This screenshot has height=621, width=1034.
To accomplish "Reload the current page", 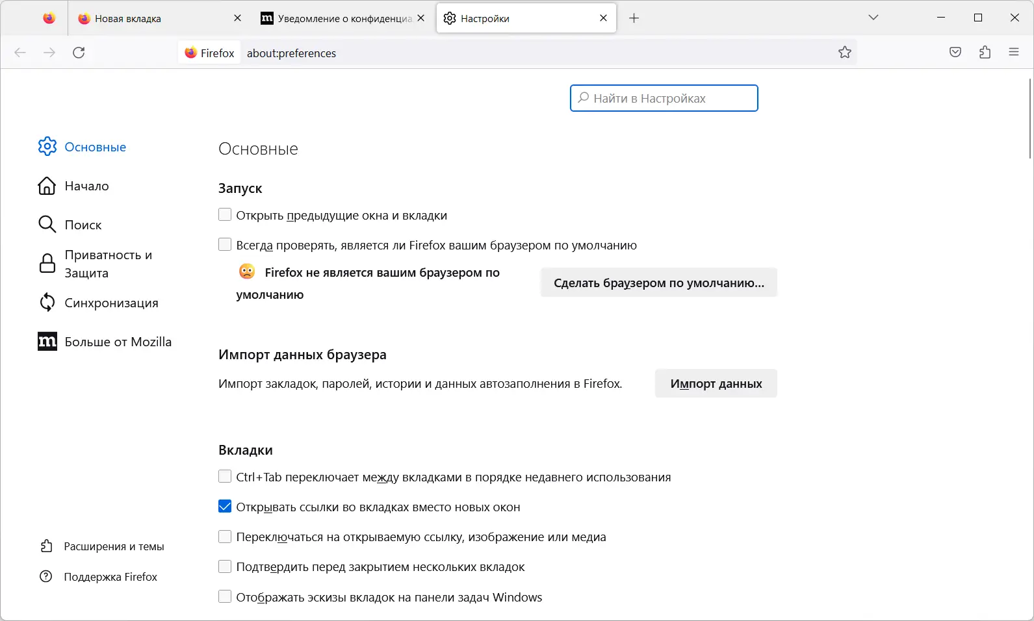I will click(x=79, y=53).
